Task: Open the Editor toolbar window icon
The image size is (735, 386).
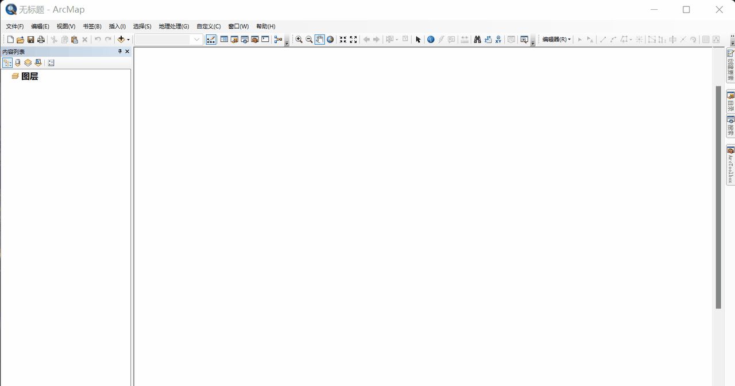Action: coord(211,40)
